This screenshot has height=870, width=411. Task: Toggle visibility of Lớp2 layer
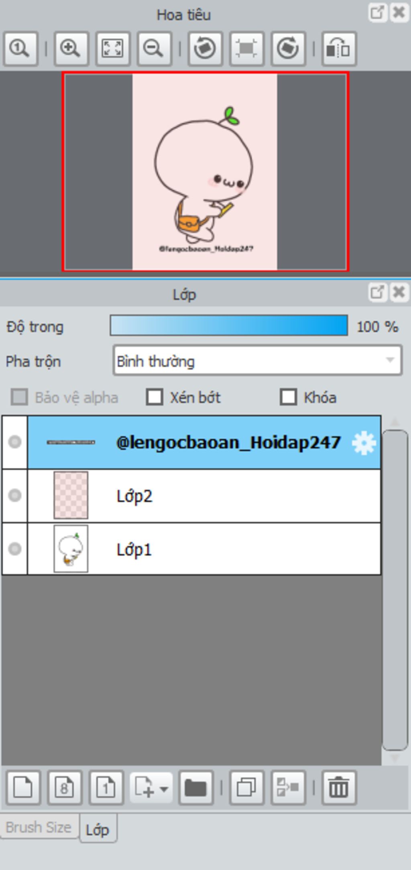pyautogui.click(x=15, y=495)
